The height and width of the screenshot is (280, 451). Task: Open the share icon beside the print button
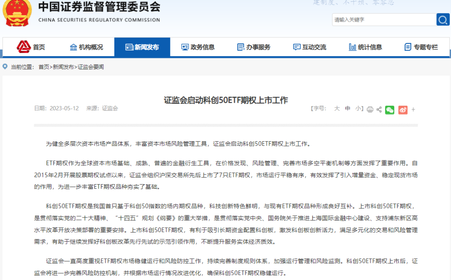coord(379,109)
